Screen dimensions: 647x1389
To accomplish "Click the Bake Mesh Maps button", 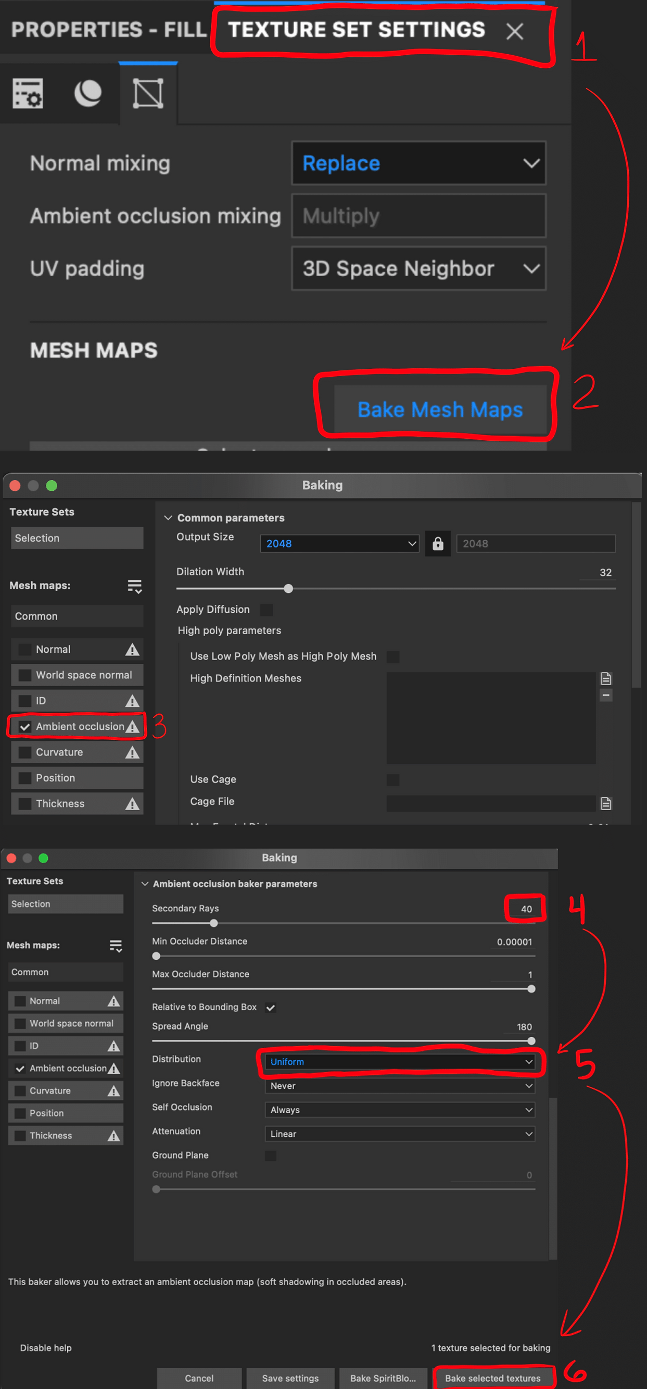I will click(x=440, y=410).
